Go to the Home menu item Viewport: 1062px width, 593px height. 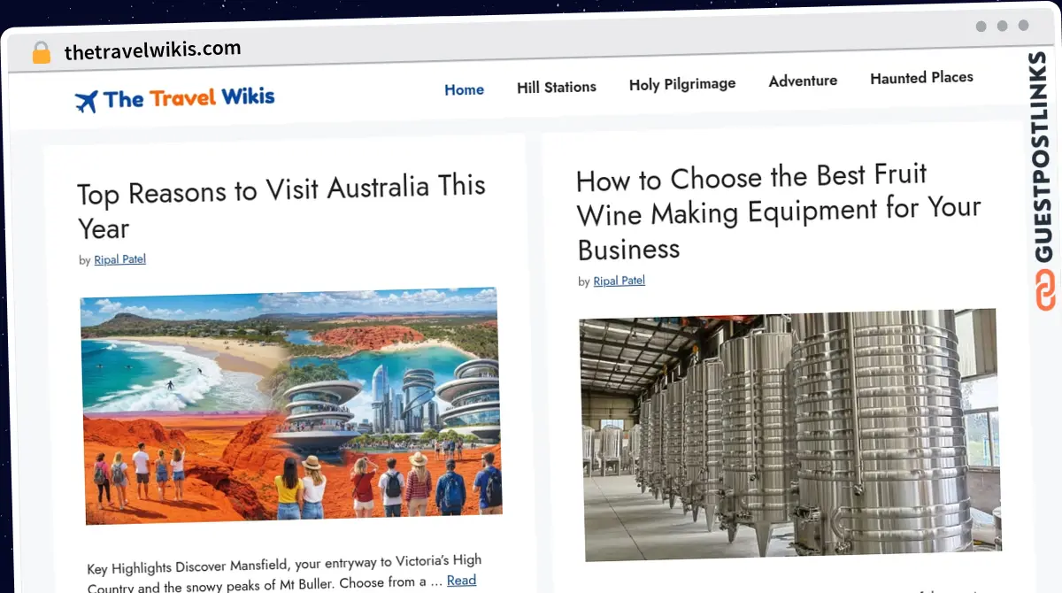pos(464,89)
